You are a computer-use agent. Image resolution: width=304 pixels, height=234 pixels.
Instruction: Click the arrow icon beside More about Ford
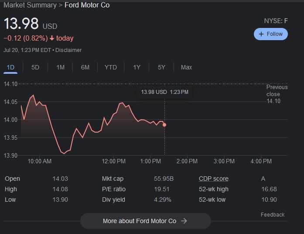pyautogui.click(x=184, y=221)
